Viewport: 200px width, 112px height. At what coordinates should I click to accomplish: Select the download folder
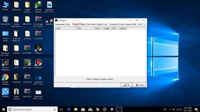pyautogui.click(x=16, y=78)
